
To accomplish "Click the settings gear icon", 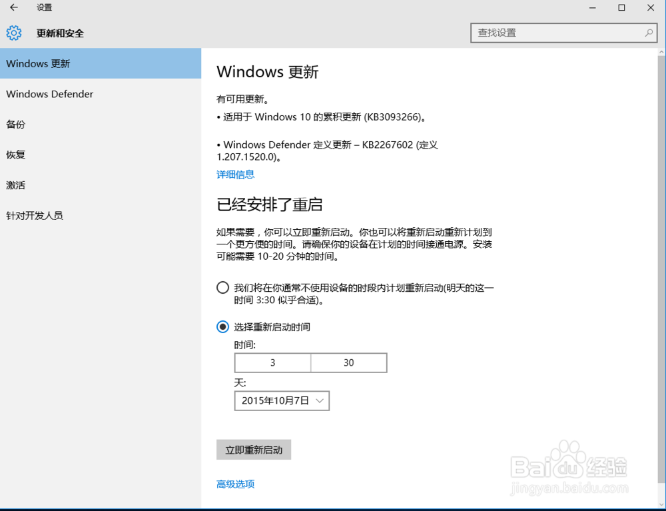I will pyautogui.click(x=13, y=33).
